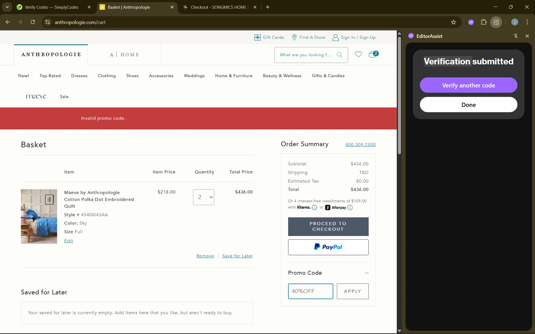This screenshot has width=535, height=334.
Task: Select the A | HOME brand tab
Action: click(x=124, y=54)
